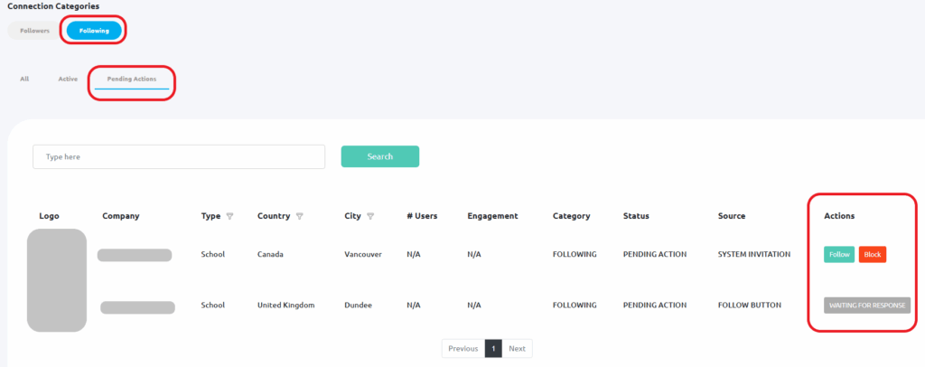The height and width of the screenshot is (367, 925).
Task: Open the Country column filter icon
Action: tap(299, 216)
